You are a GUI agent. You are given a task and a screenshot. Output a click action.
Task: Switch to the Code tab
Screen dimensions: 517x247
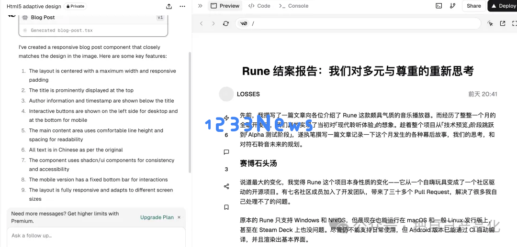click(259, 6)
